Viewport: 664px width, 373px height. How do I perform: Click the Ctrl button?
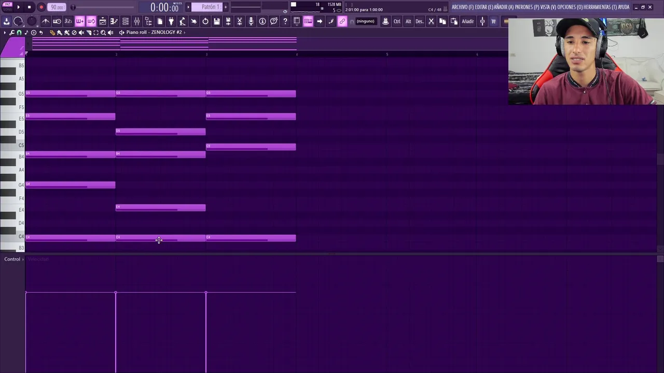click(x=397, y=21)
